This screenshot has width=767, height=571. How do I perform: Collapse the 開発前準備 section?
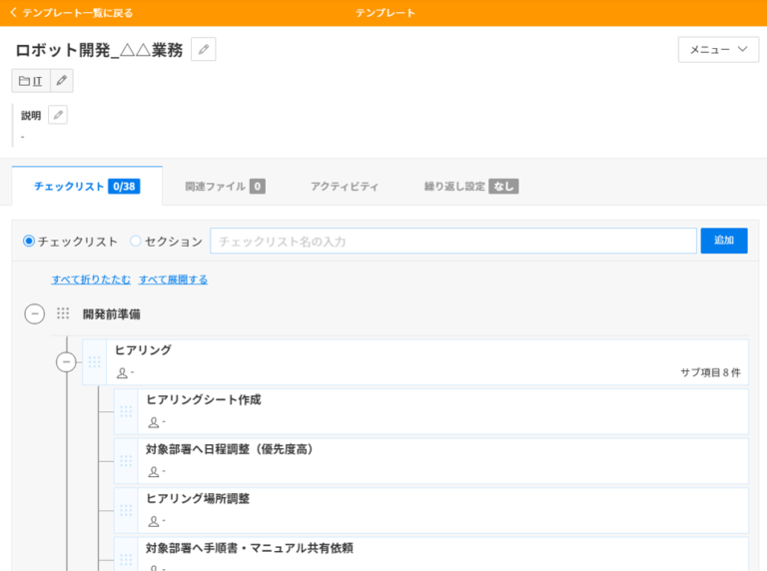pyautogui.click(x=35, y=313)
